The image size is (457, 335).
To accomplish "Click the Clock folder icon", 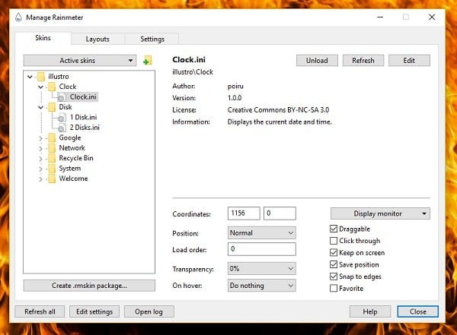I will coord(52,87).
